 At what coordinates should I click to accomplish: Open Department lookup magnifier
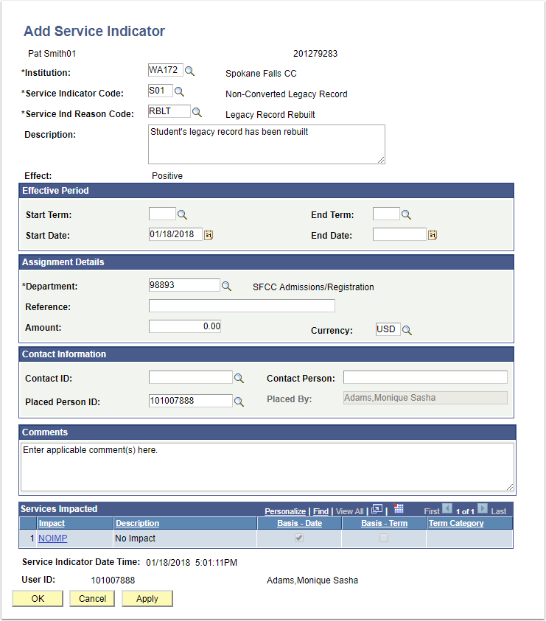(226, 286)
